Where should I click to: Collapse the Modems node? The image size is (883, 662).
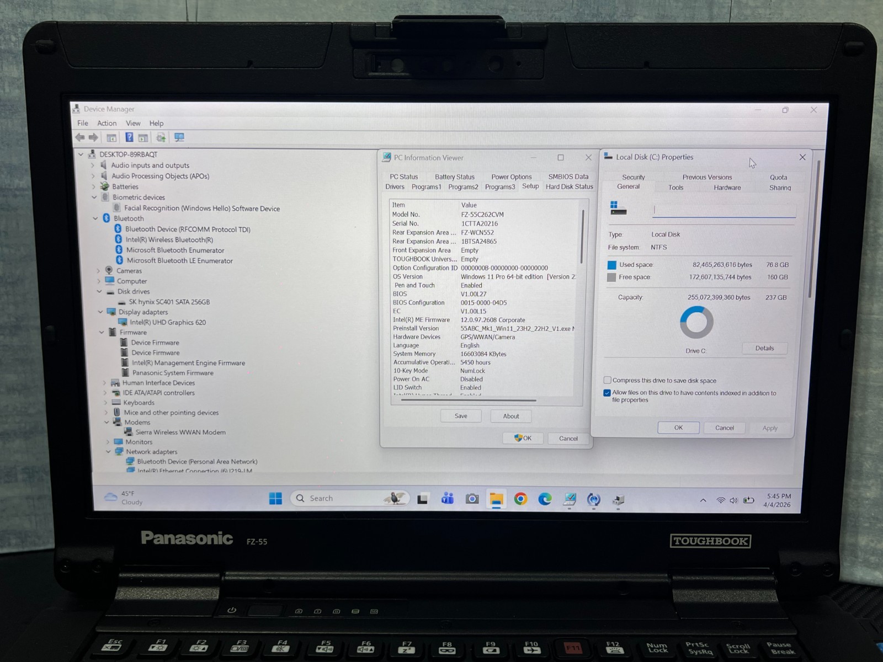107,422
